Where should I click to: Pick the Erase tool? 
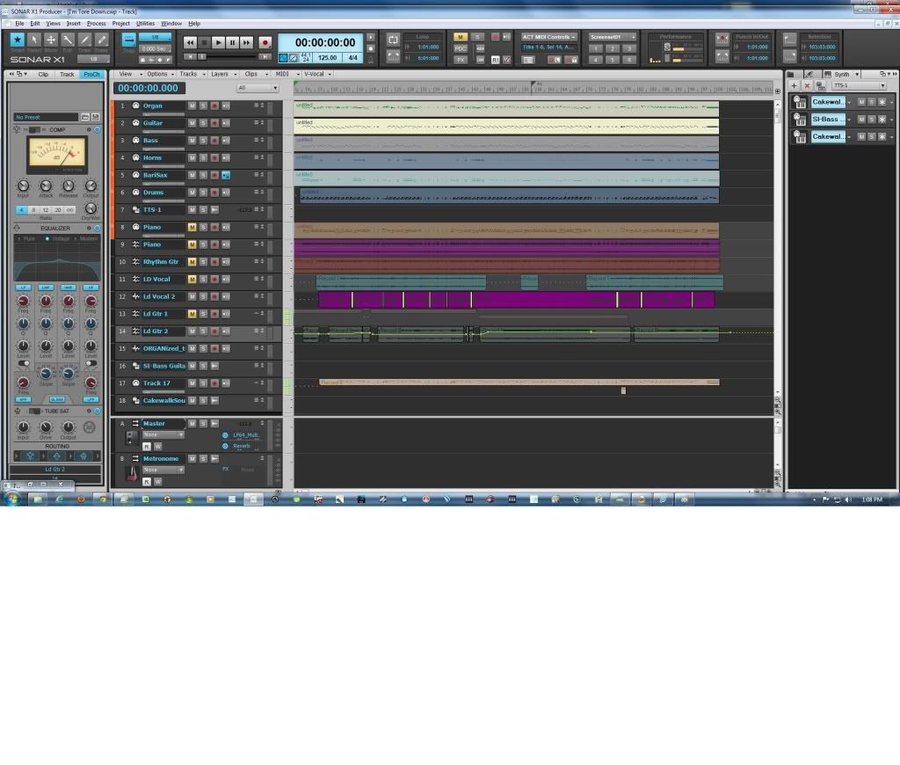102,40
